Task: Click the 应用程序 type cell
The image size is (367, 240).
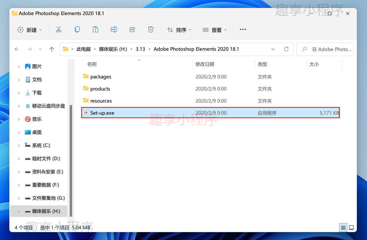Action: pos(267,113)
